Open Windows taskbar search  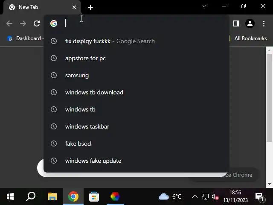(x=31, y=196)
